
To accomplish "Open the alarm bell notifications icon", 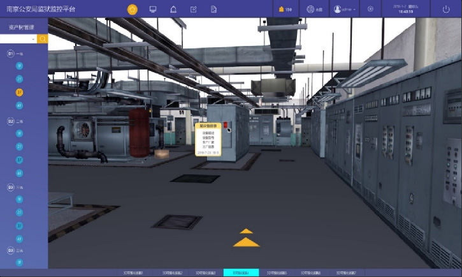I will coord(173,9).
